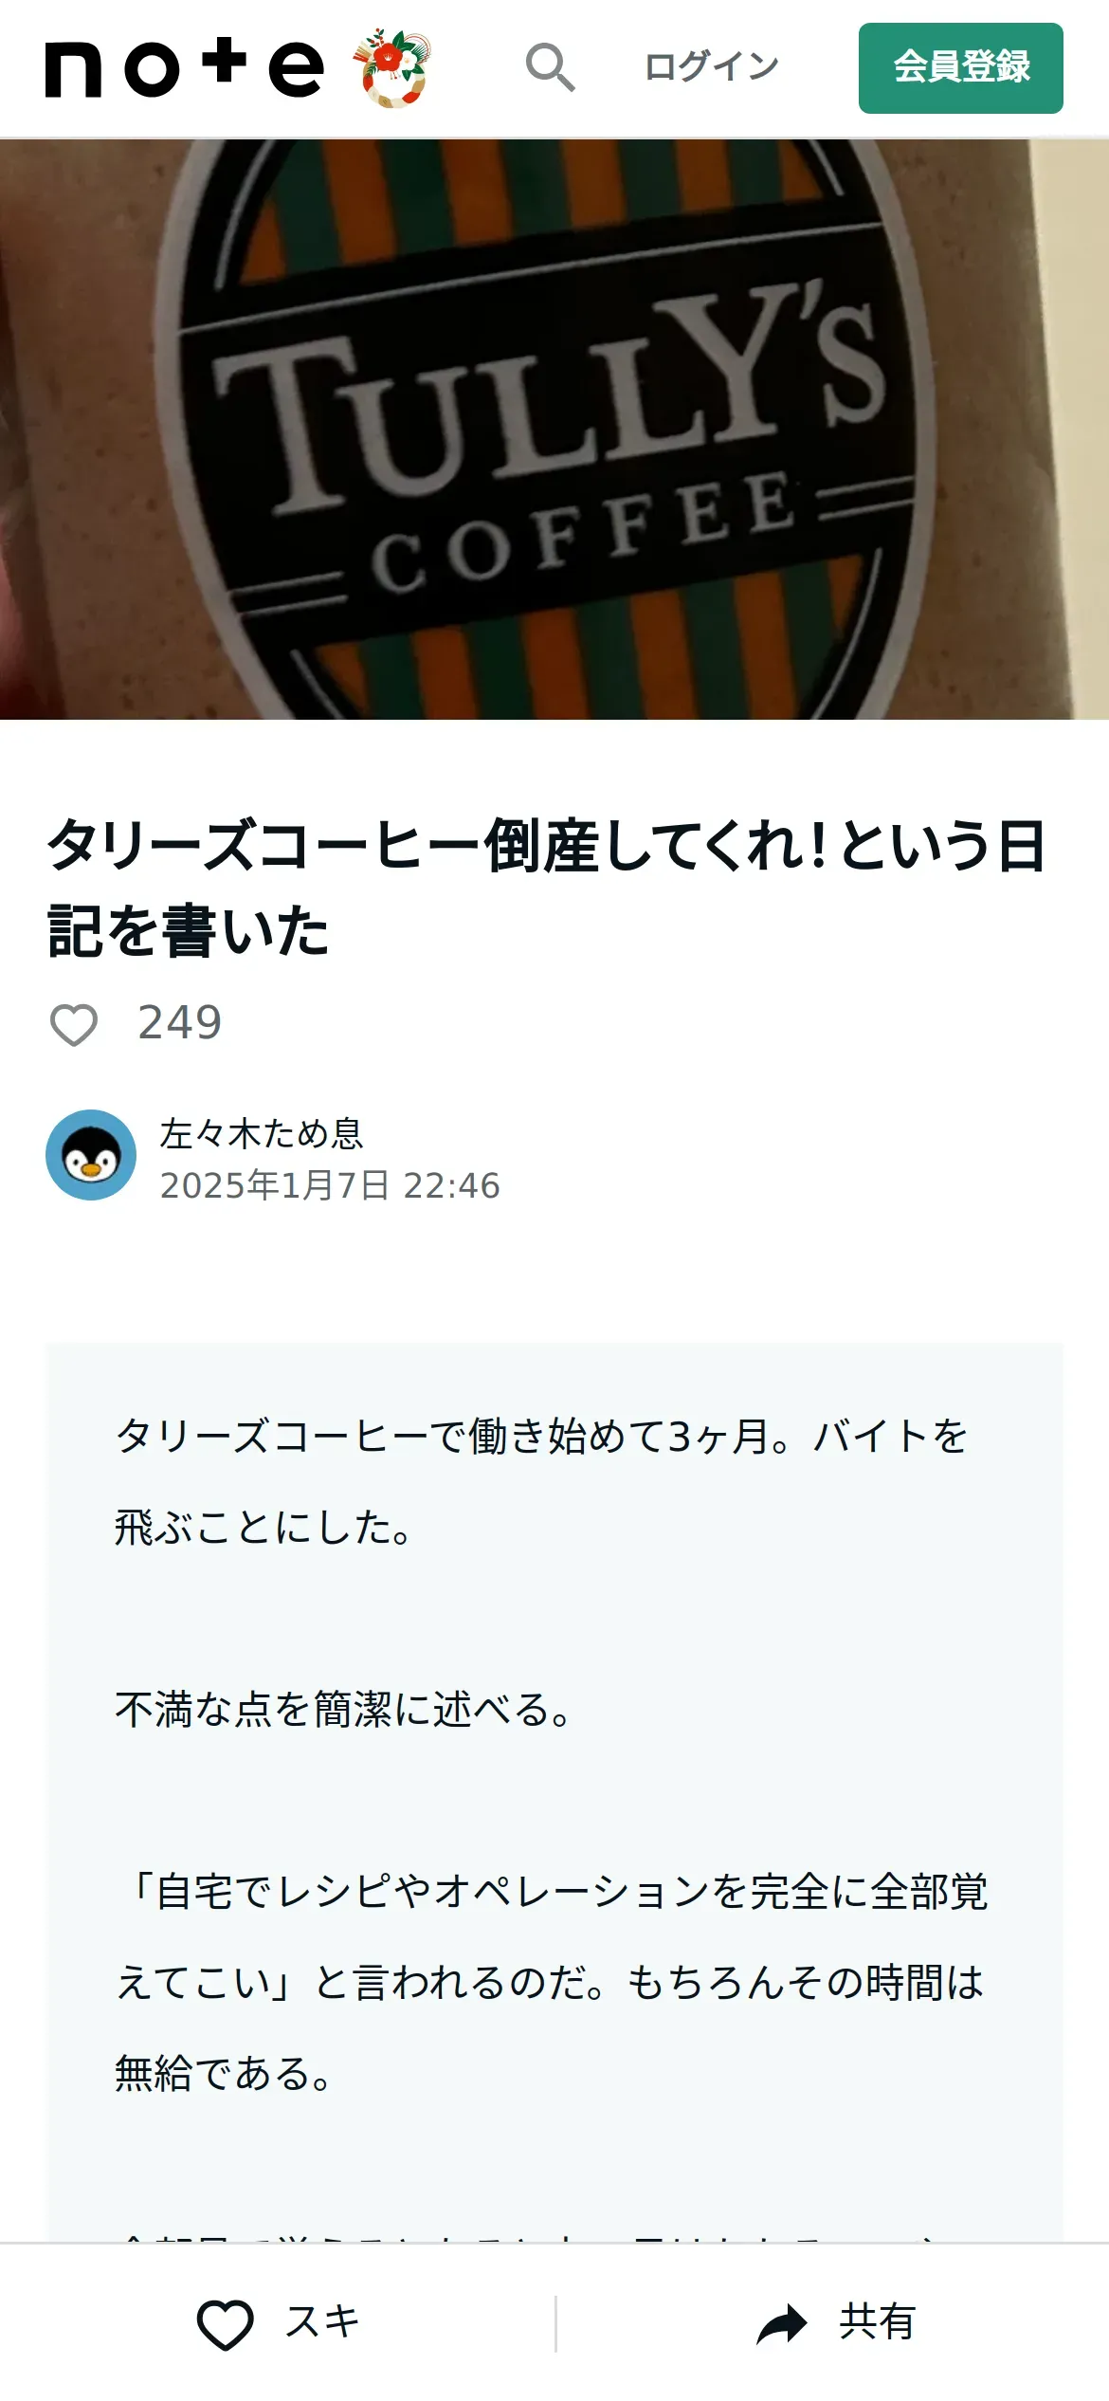Open the 249 likes count
Image resolution: width=1109 pixels, height=2401 pixels.
[179, 1023]
